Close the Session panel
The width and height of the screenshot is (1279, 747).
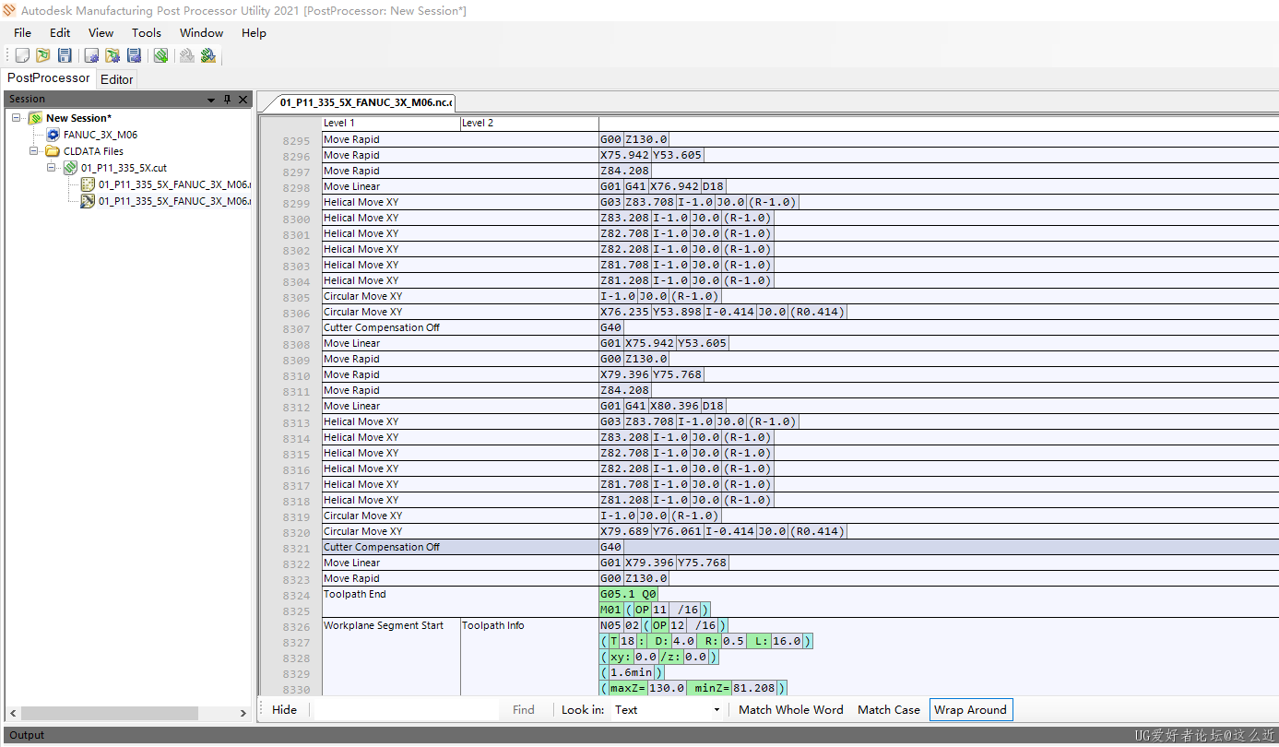(x=243, y=100)
